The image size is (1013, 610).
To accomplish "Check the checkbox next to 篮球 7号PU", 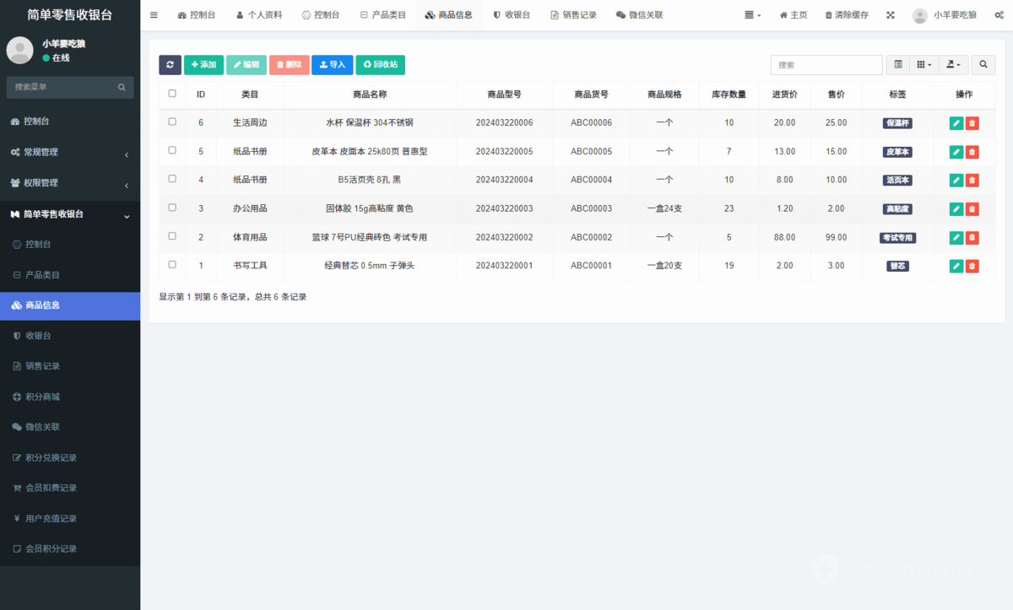I will point(172,237).
